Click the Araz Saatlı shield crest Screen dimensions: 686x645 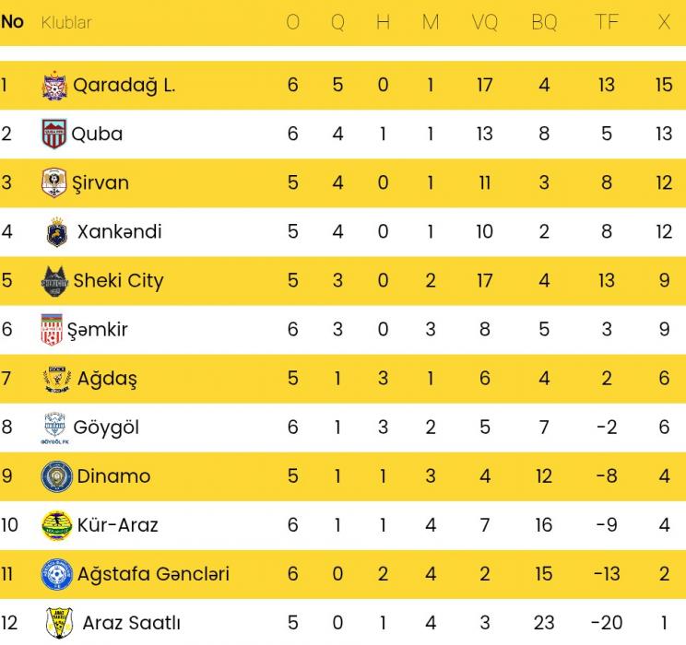[x=58, y=623]
